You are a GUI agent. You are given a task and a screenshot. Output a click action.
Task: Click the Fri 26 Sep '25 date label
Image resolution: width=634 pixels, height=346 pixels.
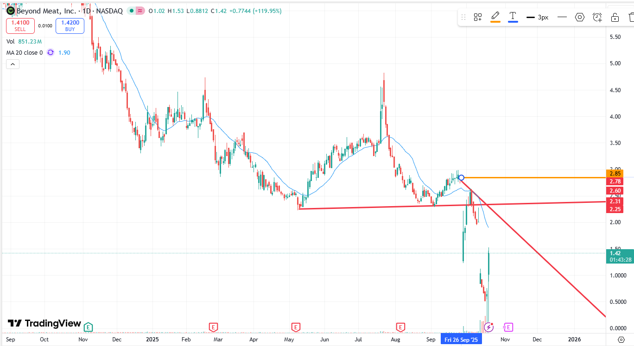coord(461,340)
